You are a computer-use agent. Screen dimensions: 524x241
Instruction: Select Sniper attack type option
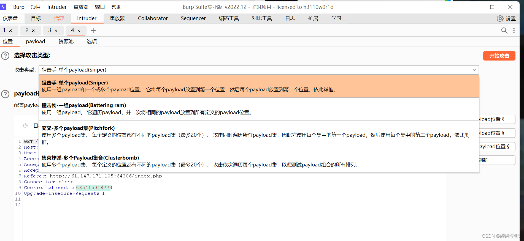coord(259,86)
